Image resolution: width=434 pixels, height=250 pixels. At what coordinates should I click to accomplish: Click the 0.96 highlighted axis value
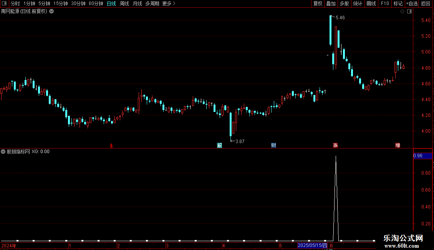[422, 156]
